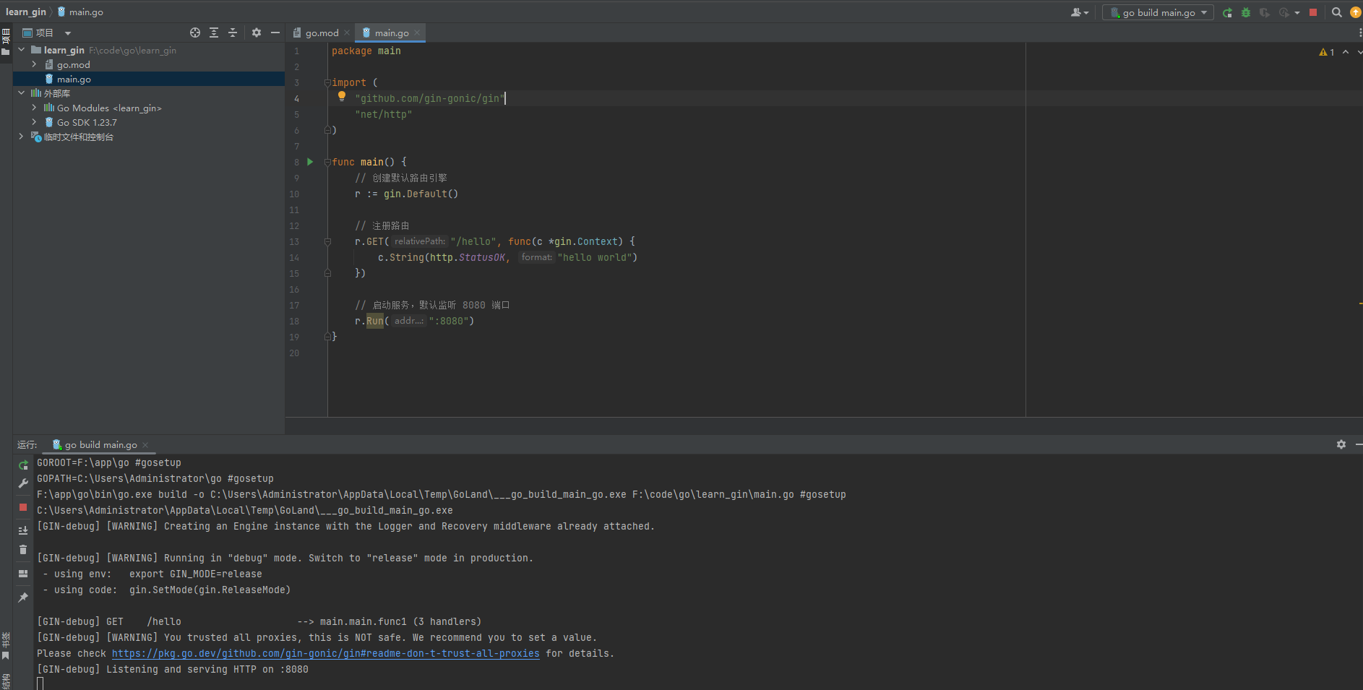Expand all in project panel toolbar
The height and width of the screenshot is (690, 1363).
pos(214,33)
